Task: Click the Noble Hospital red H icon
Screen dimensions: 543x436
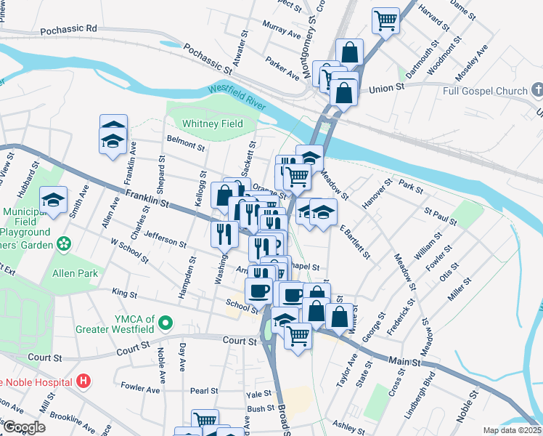Action: point(83,381)
